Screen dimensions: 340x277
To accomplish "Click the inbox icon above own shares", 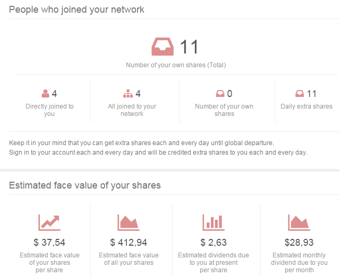I will [x=220, y=94].
